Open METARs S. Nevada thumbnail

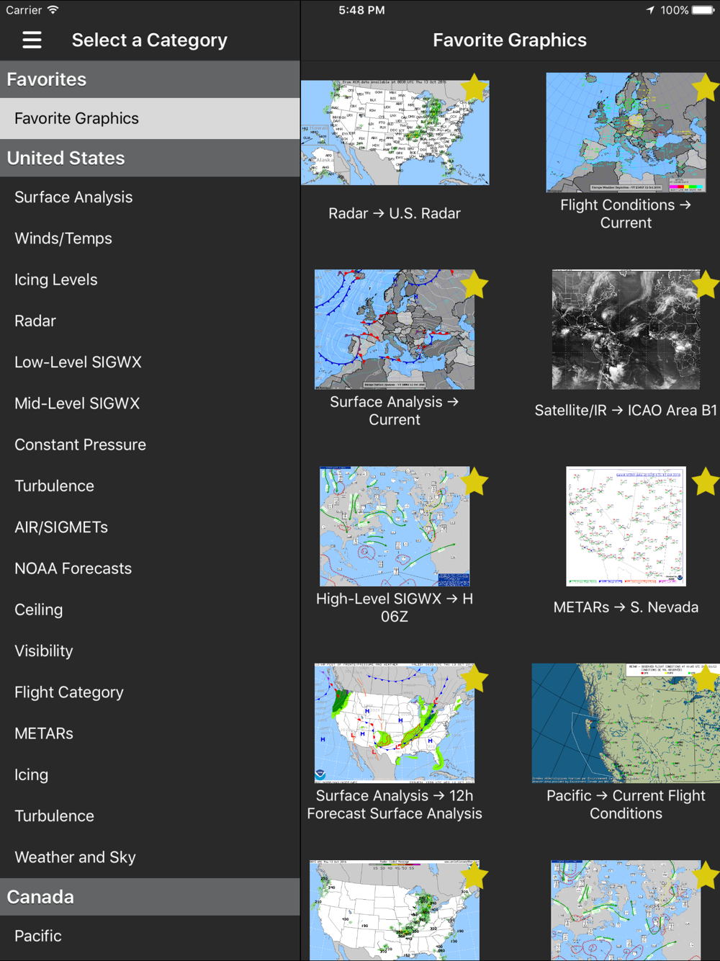point(626,526)
